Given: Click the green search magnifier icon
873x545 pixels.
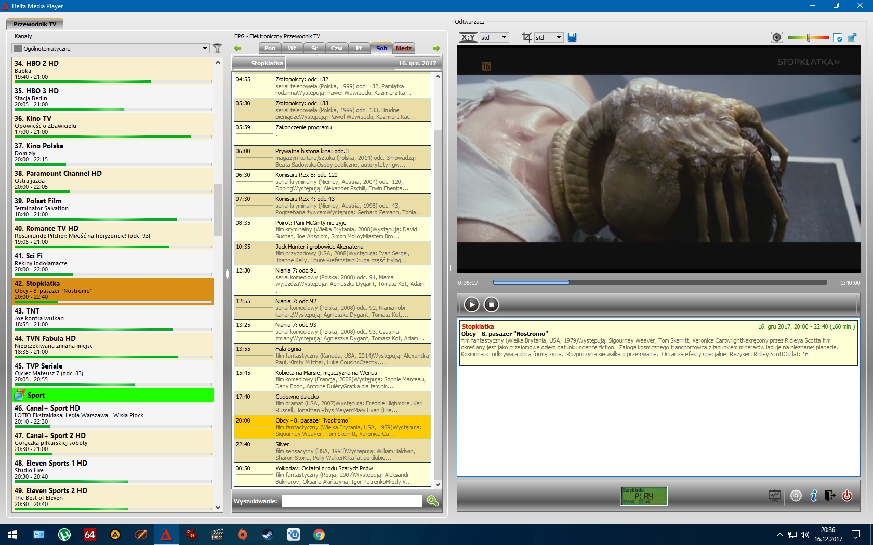Looking at the screenshot, I should pos(432,501).
